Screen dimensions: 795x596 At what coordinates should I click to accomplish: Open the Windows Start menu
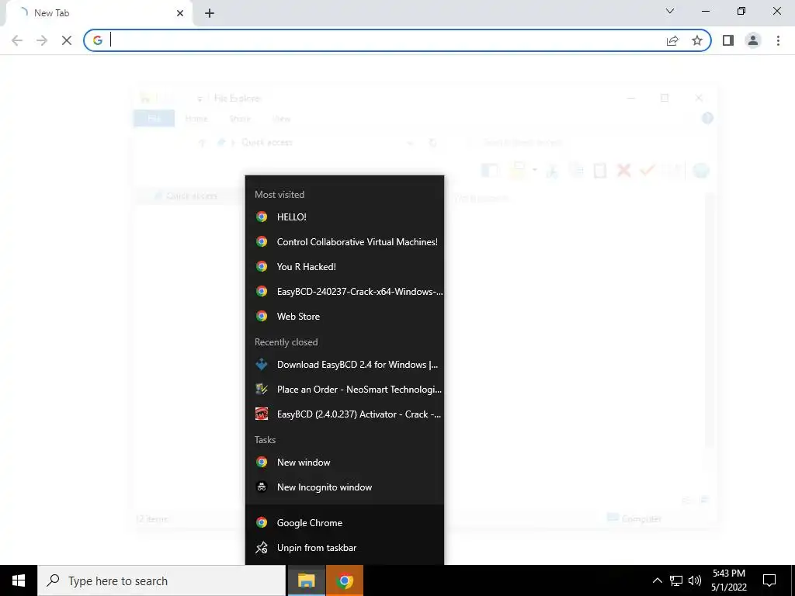point(19,580)
